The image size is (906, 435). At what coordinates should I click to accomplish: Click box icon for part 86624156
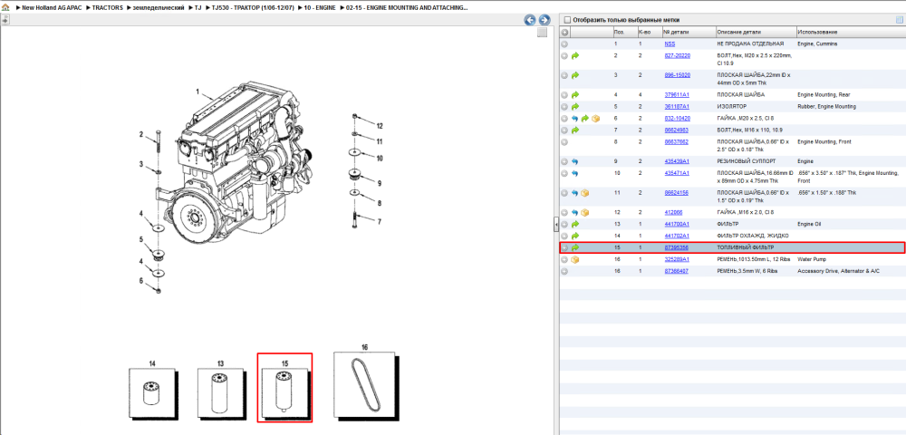584,192
